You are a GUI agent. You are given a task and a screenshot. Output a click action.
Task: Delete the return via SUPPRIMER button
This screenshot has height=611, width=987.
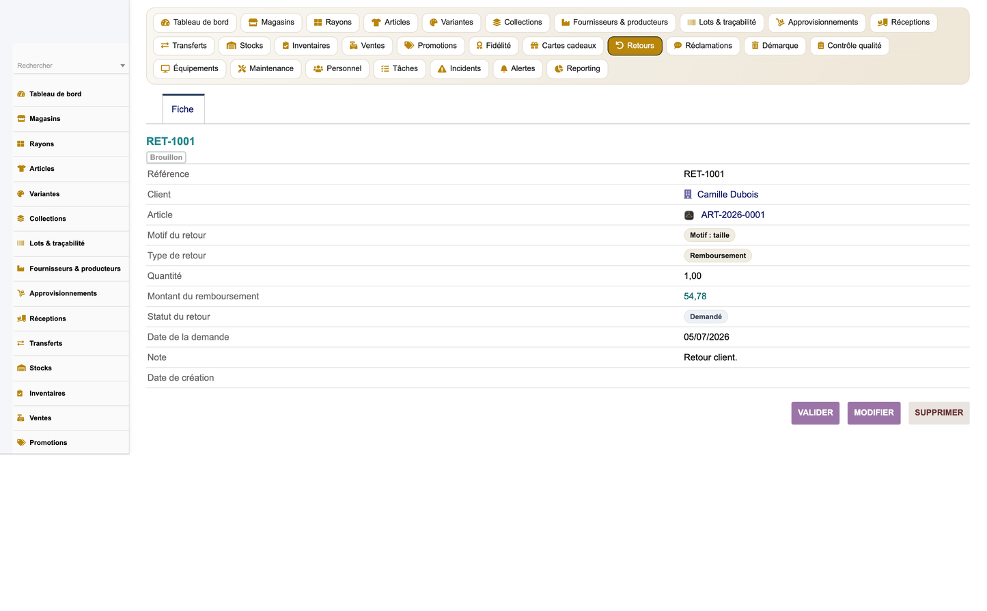coord(939,413)
